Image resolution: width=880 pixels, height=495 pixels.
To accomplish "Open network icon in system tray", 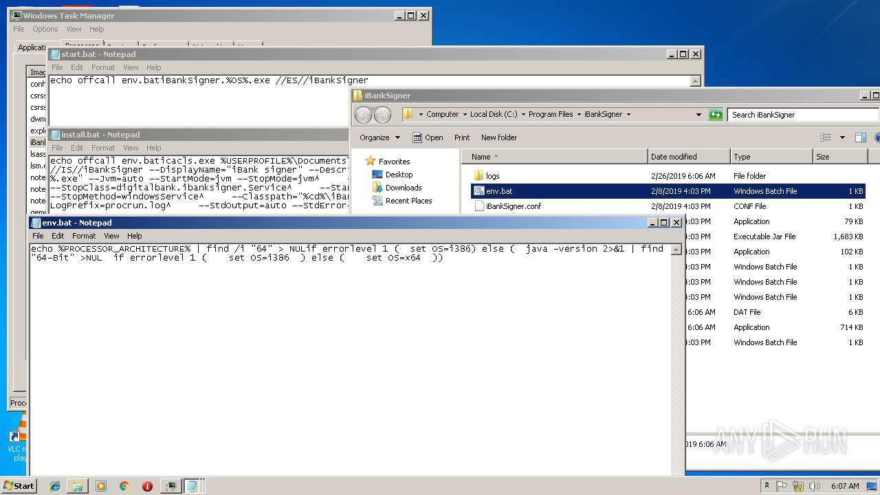I will pyautogui.click(x=798, y=485).
